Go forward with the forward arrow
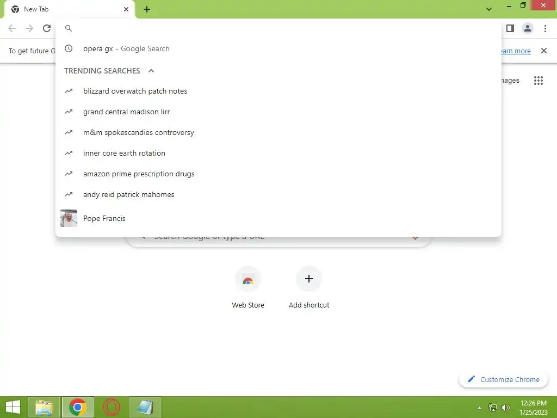Screen dimensions: 557x418 [29, 28]
